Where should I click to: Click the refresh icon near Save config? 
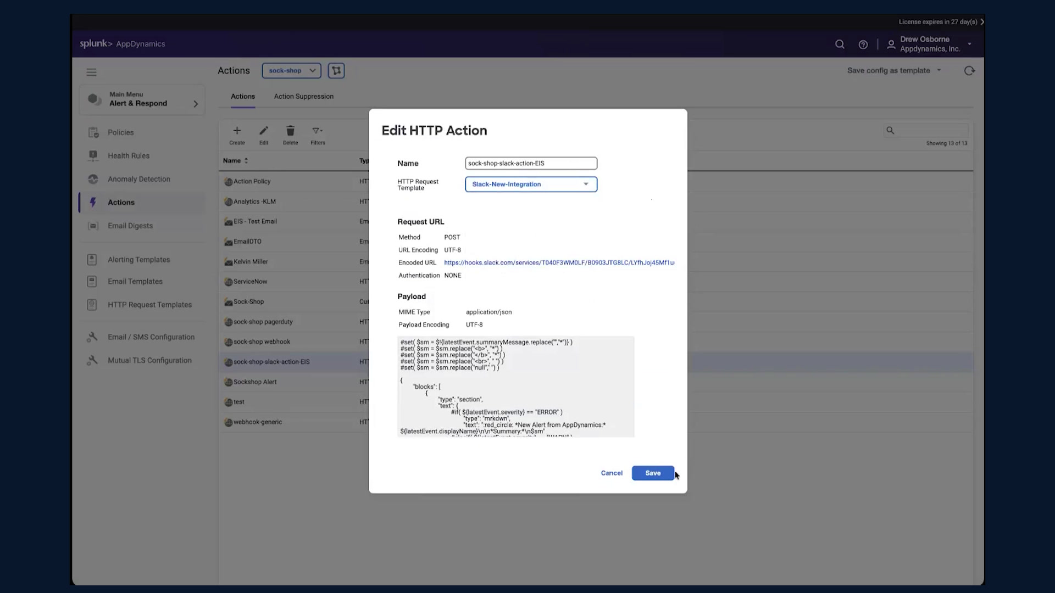point(969,71)
